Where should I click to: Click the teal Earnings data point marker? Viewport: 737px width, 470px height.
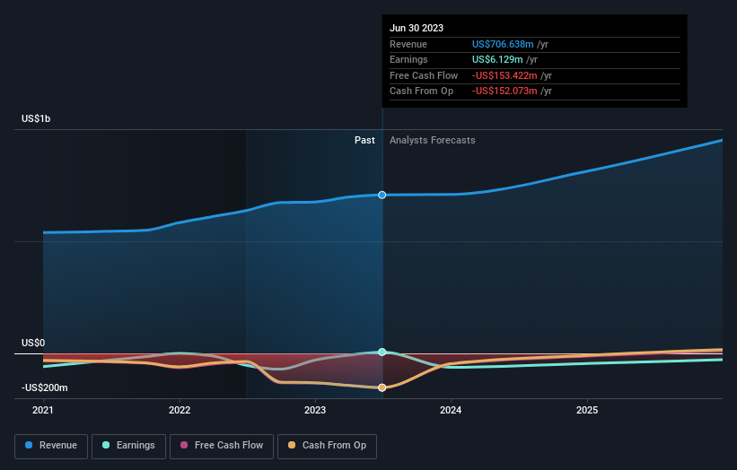(x=382, y=352)
